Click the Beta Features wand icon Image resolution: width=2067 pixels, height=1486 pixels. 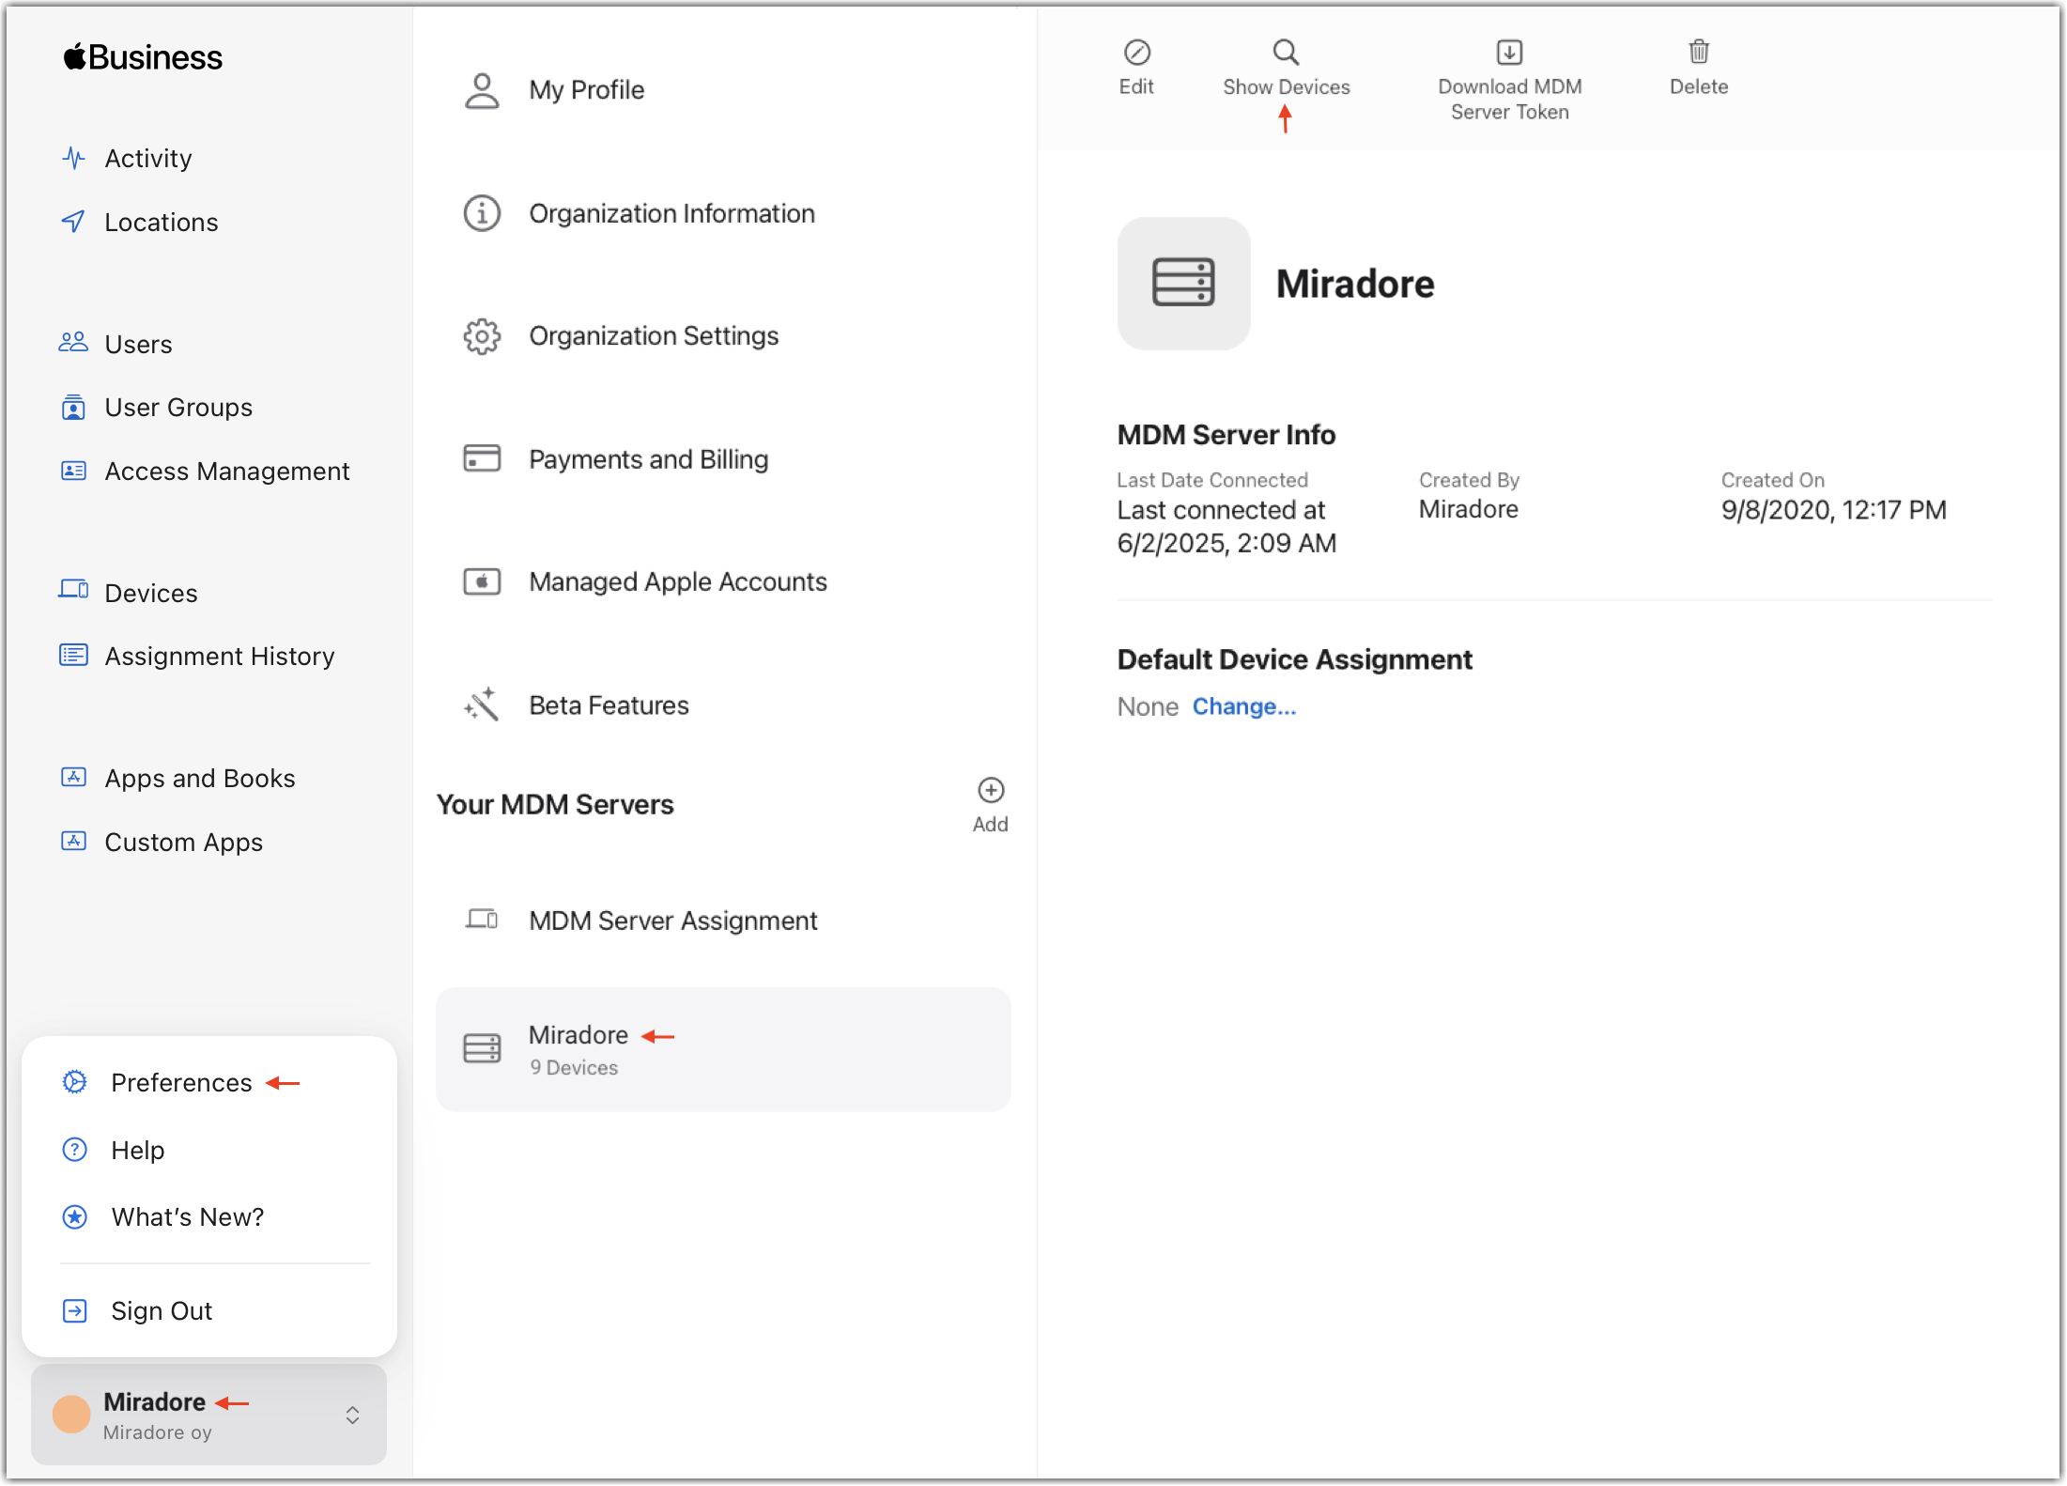click(482, 704)
